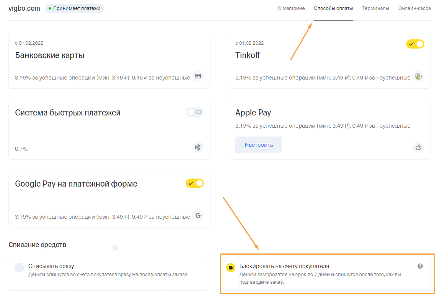Open the Онлайн-касса tab
This screenshot has height=299, width=442.
414,8
